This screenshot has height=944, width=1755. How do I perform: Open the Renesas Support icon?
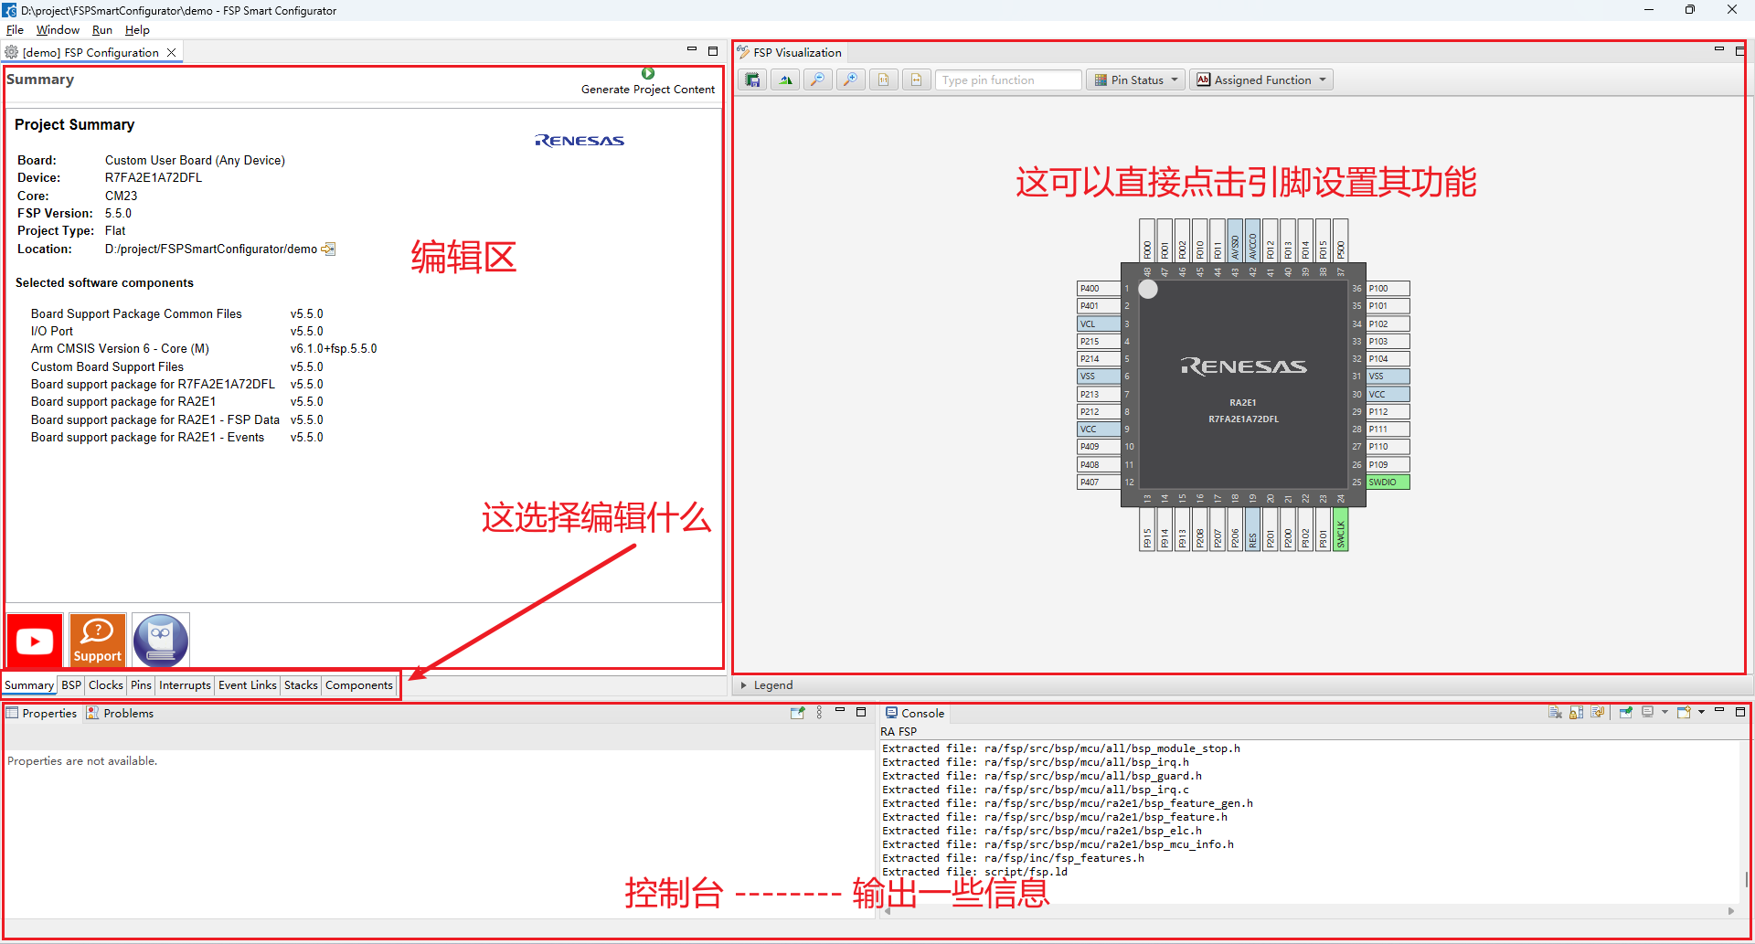click(x=98, y=641)
